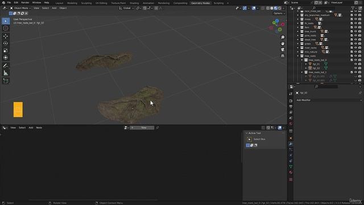The width and height of the screenshot is (364, 205).
Task: Disable river_rocks collection in renders
Action: [359, 48]
